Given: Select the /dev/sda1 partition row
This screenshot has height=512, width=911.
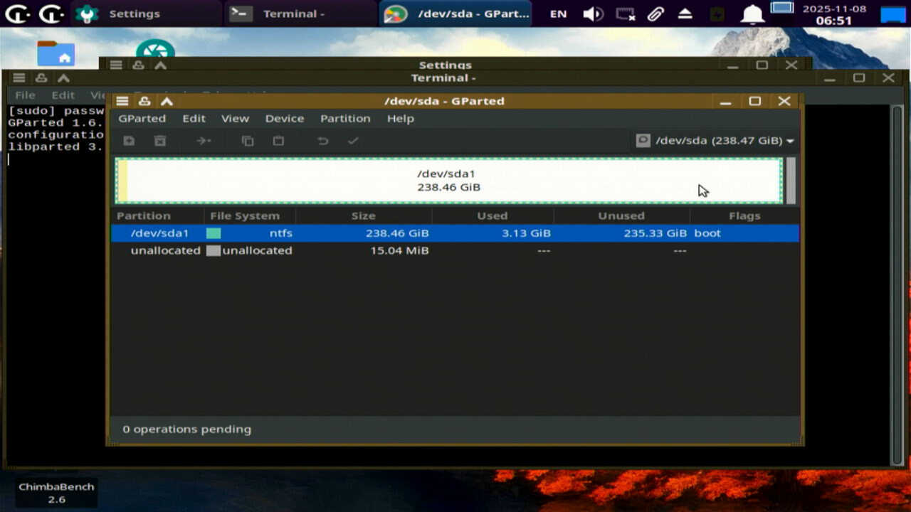Looking at the screenshot, I should (x=455, y=233).
